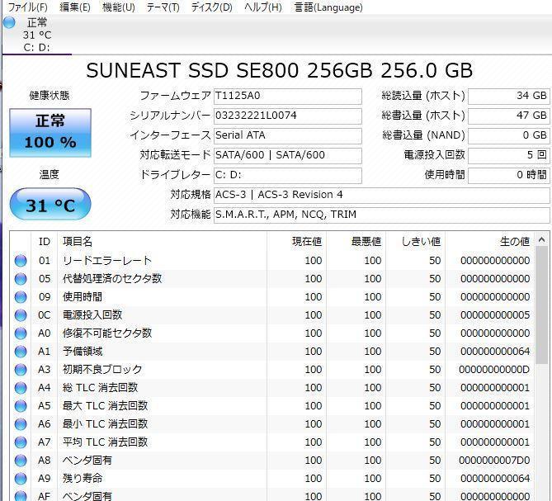Click the SMART list scroll up arrow
This screenshot has width=552, height=501.
(542, 240)
